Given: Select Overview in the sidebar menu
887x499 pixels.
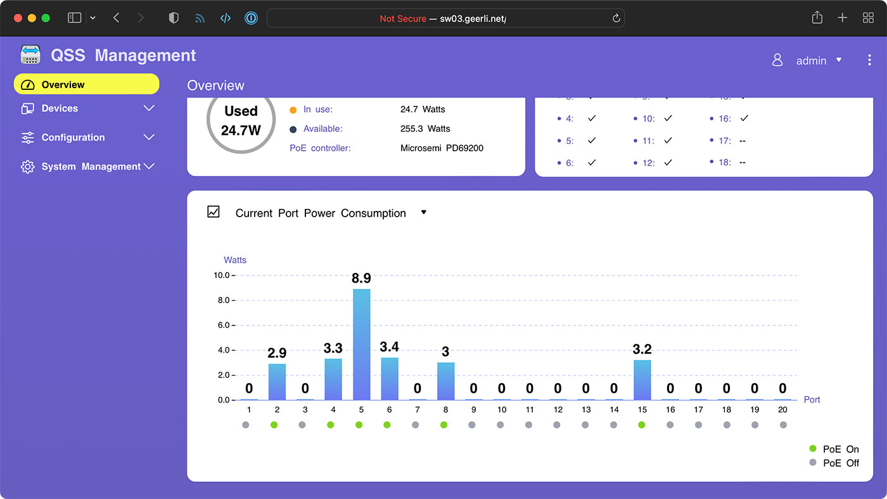Looking at the screenshot, I should pyautogui.click(x=86, y=84).
